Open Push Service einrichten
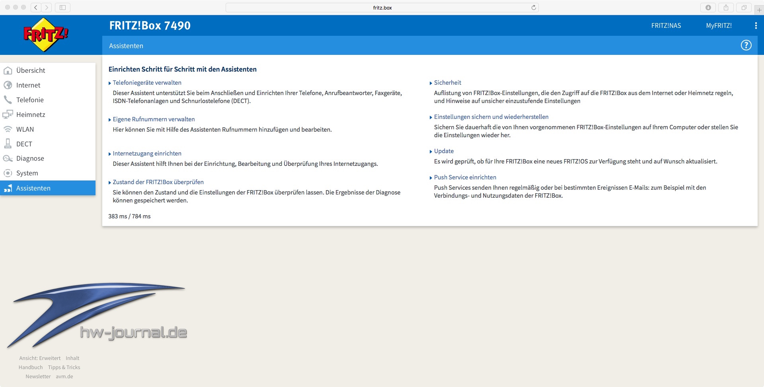Screen dimensions: 764x387 465,177
